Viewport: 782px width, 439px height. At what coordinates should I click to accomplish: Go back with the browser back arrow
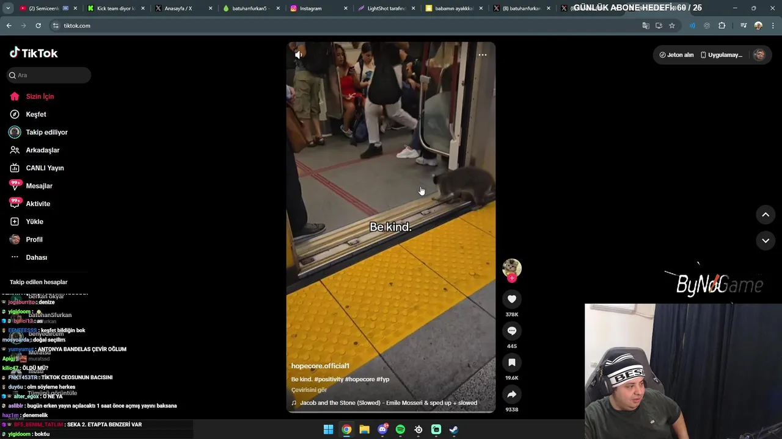pyautogui.click(x=9, y=26)
